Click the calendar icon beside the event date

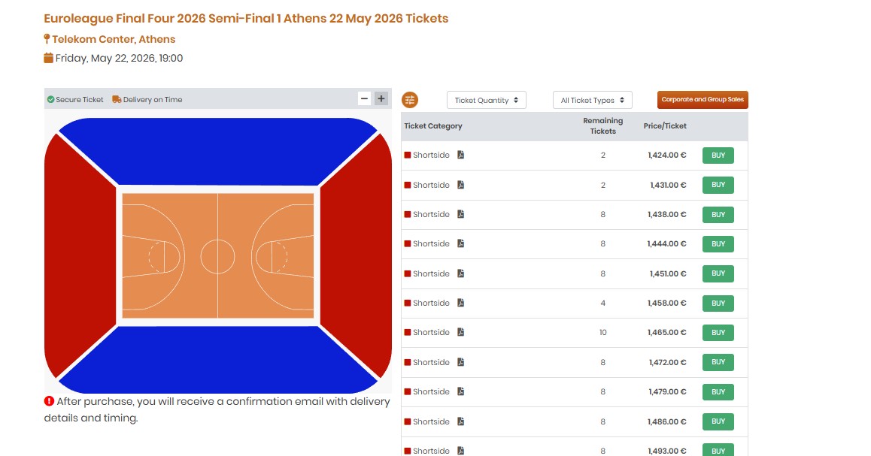click(47, 58)
